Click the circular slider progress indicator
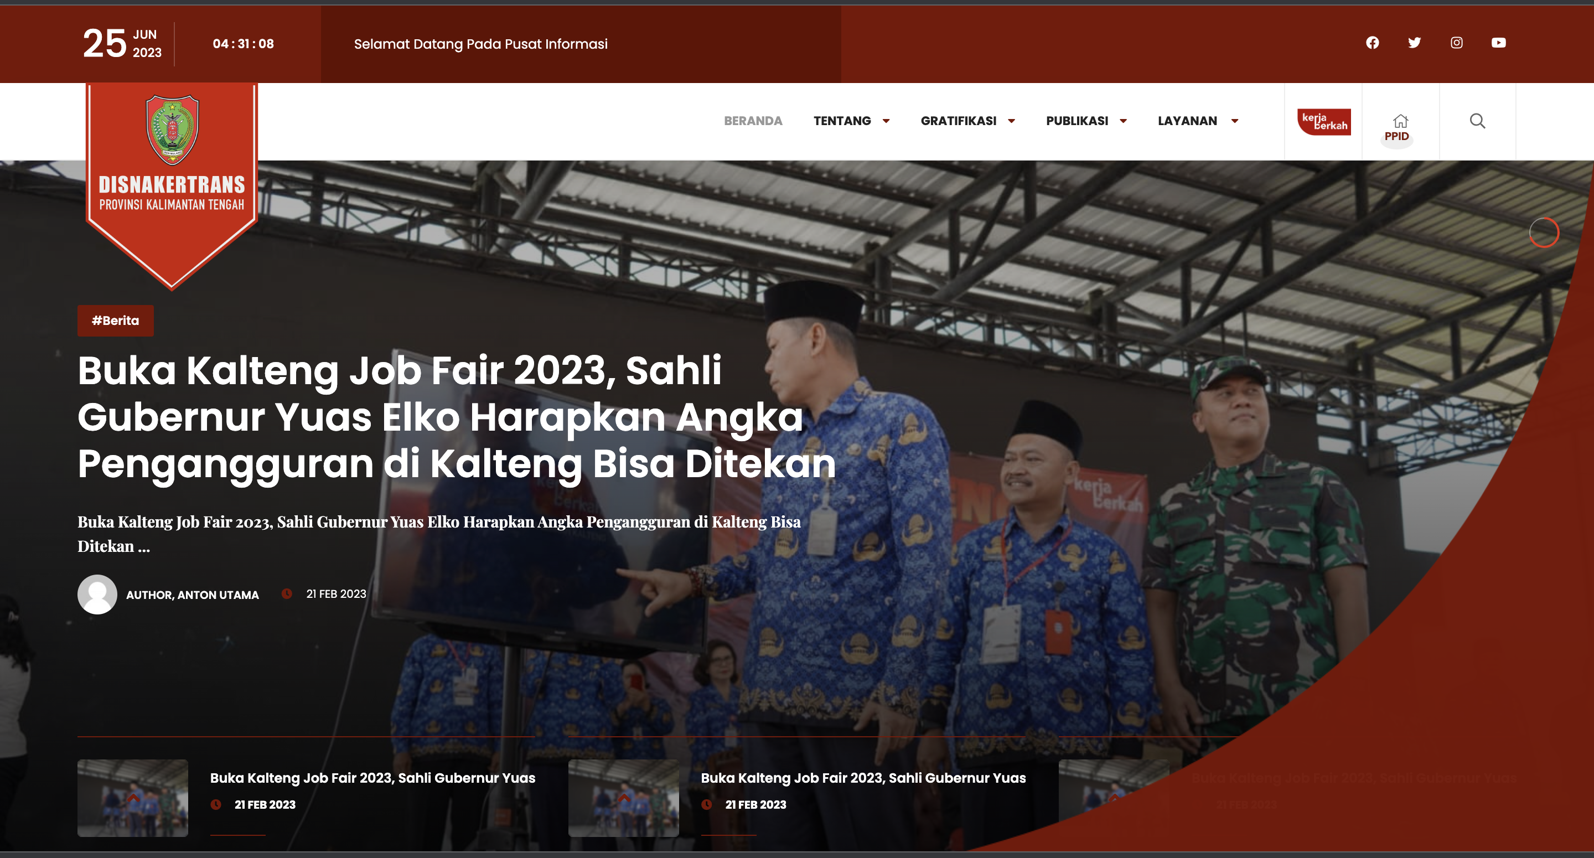 click(1544, 232)
